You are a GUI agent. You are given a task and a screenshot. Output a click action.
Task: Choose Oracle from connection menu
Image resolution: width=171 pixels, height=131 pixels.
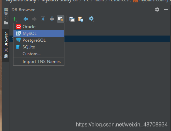click(39, 27)
